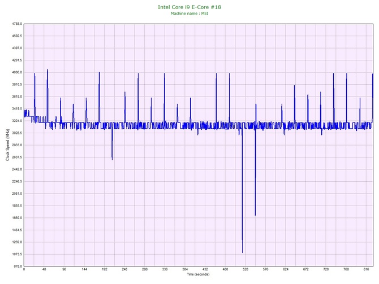
Task: Click the x-axis tick label 720
Action: tap(326, 269)
